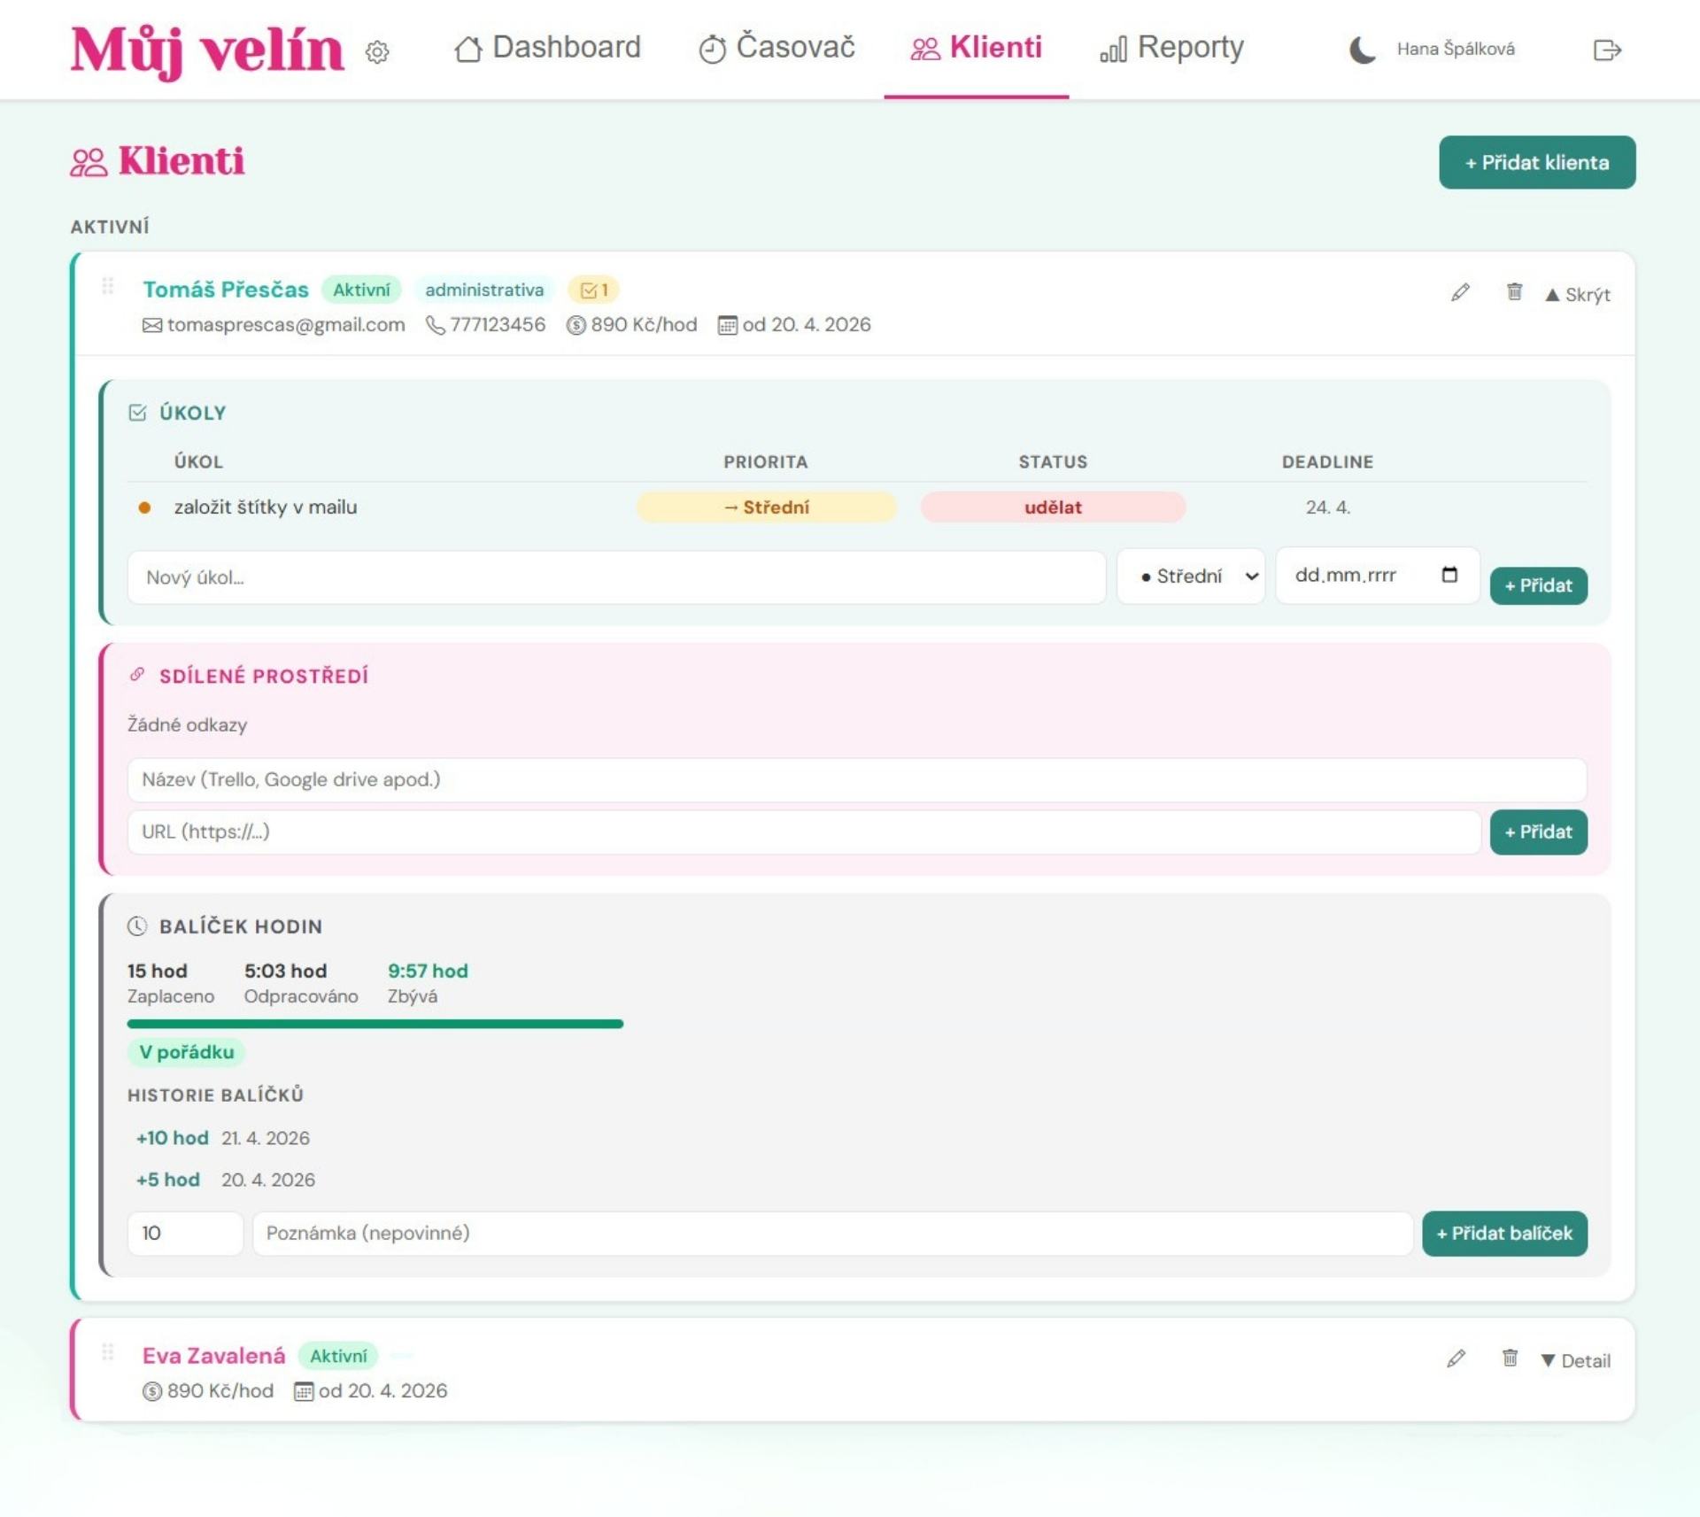Delete Eva Zavalená with trash icon
Viewport: 1700px width, 1517px height.
(x=1510, y=1358)
